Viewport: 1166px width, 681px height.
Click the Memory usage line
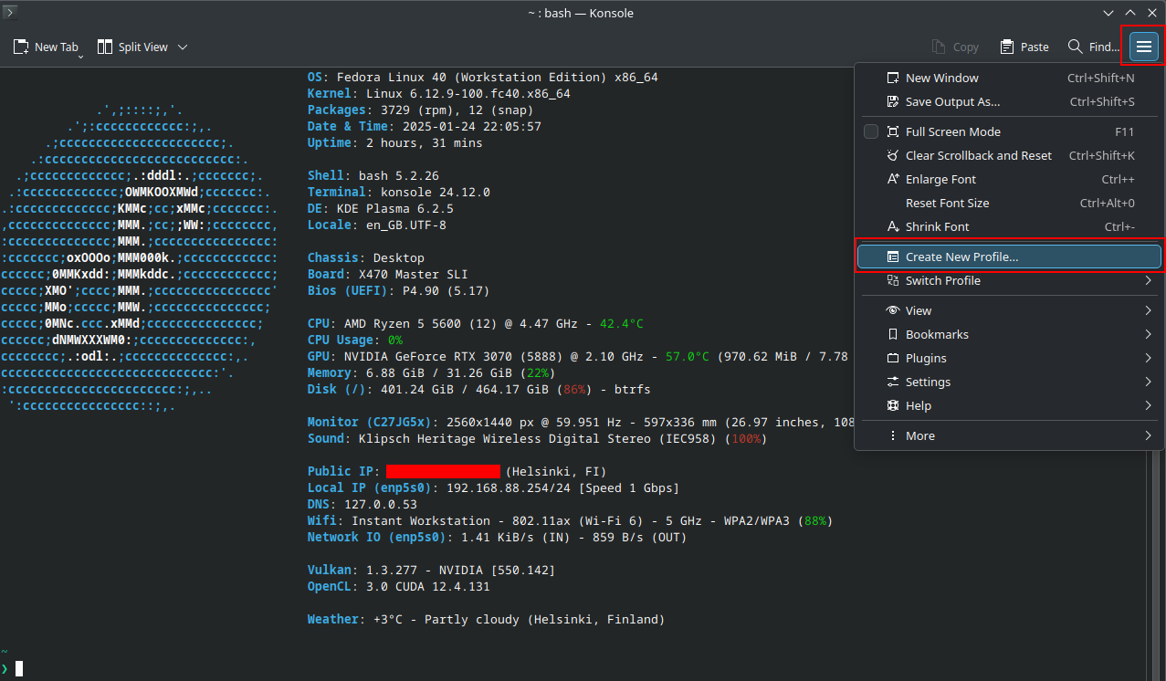pos(431,372)
